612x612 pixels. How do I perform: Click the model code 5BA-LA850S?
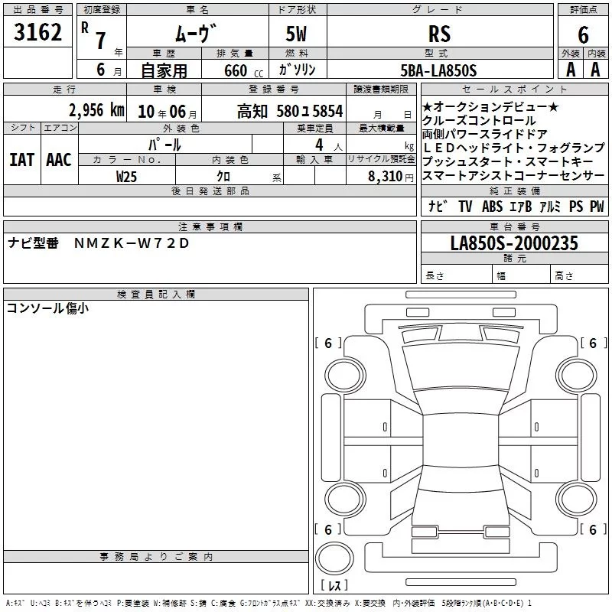pos(438,70)
